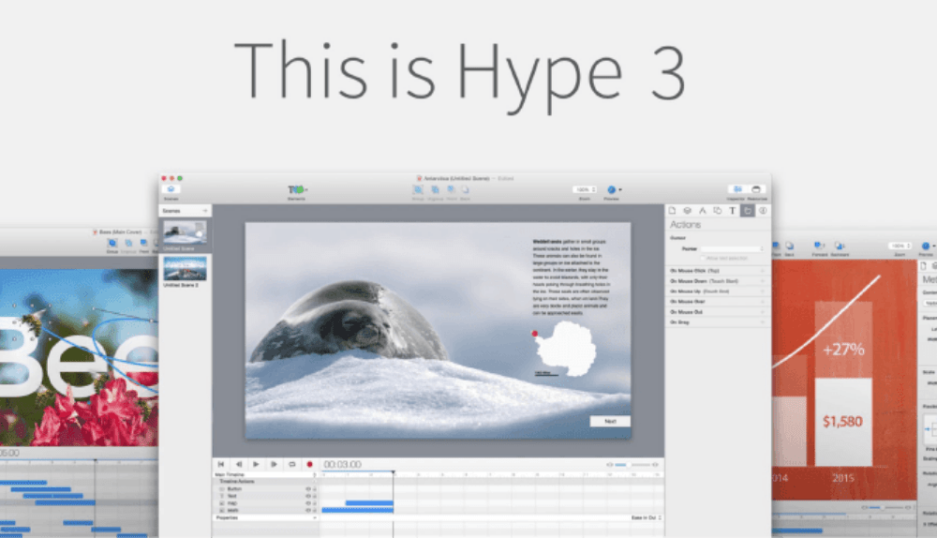Screen dimensions: 937x538
Task: Toggle the Inspector panel icon
Action: [x=737, y=189]
